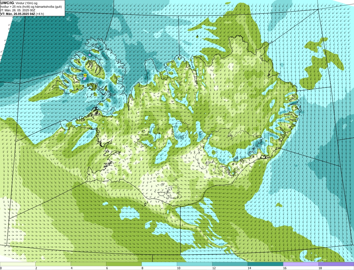This screenshot has height=270, width=354.
Task: Click the 4–6 m/s green legend swatch
Action: click(x=88, y=264)
